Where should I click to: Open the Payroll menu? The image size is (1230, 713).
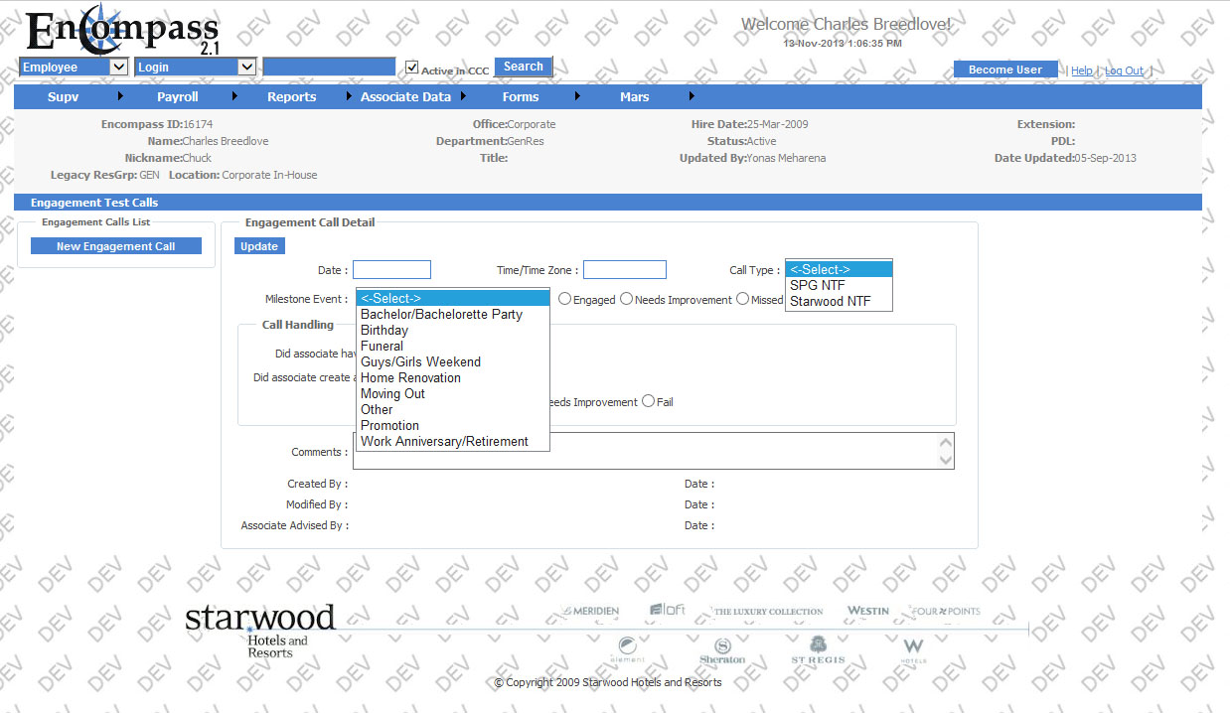click(178, 96)
